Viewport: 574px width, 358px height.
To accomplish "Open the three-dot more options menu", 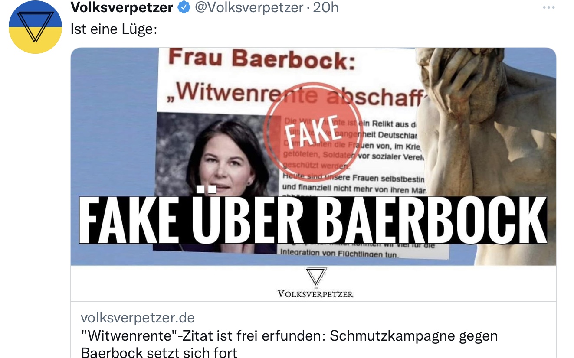I will [x=549, y=8].
